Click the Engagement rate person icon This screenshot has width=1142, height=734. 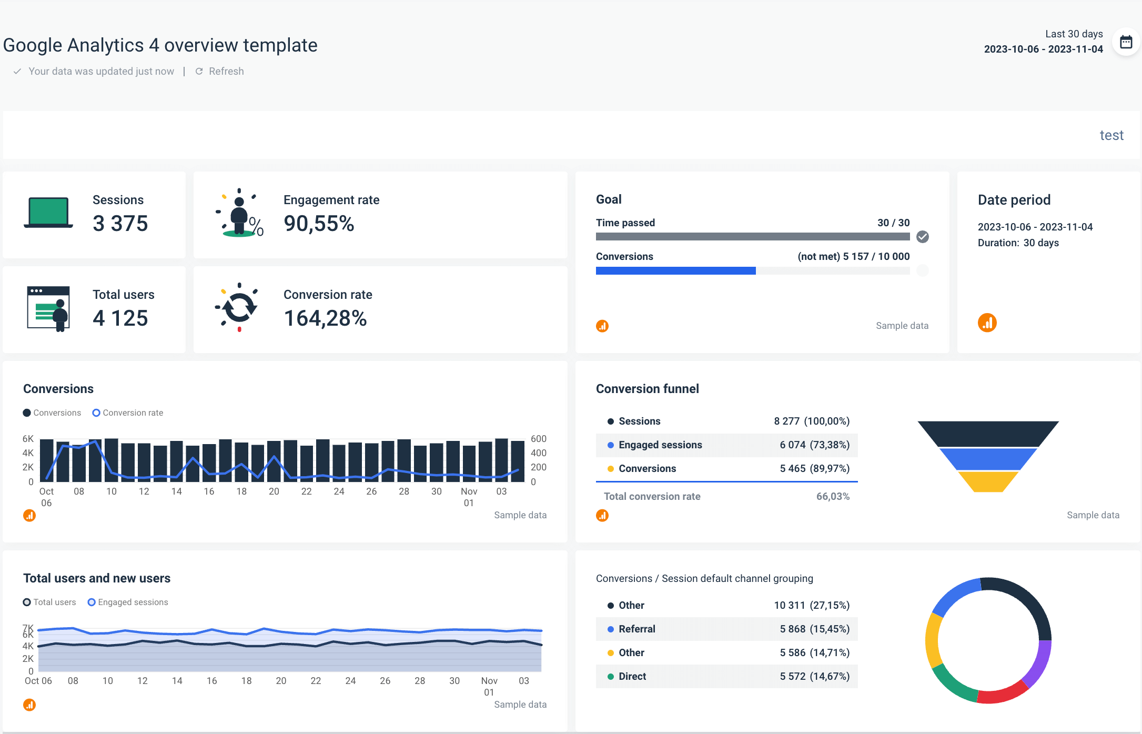(x=239, y=214)
